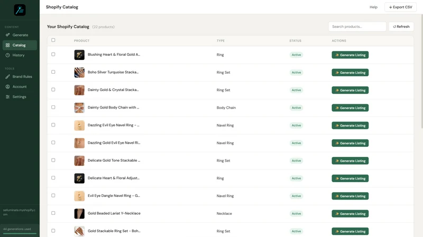Viewport: 423px width, 237px height.
Task: Open the Generate page
Action: coord(20,35)
